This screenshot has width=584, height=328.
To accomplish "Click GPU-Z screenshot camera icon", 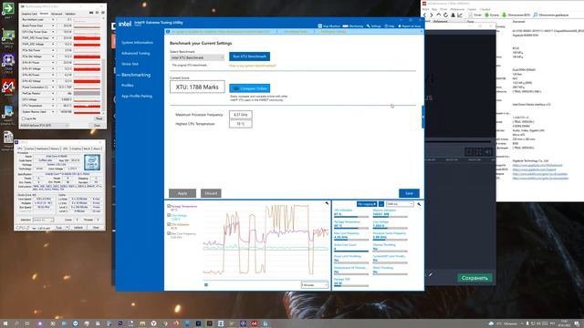I will (x=91, y=13).
